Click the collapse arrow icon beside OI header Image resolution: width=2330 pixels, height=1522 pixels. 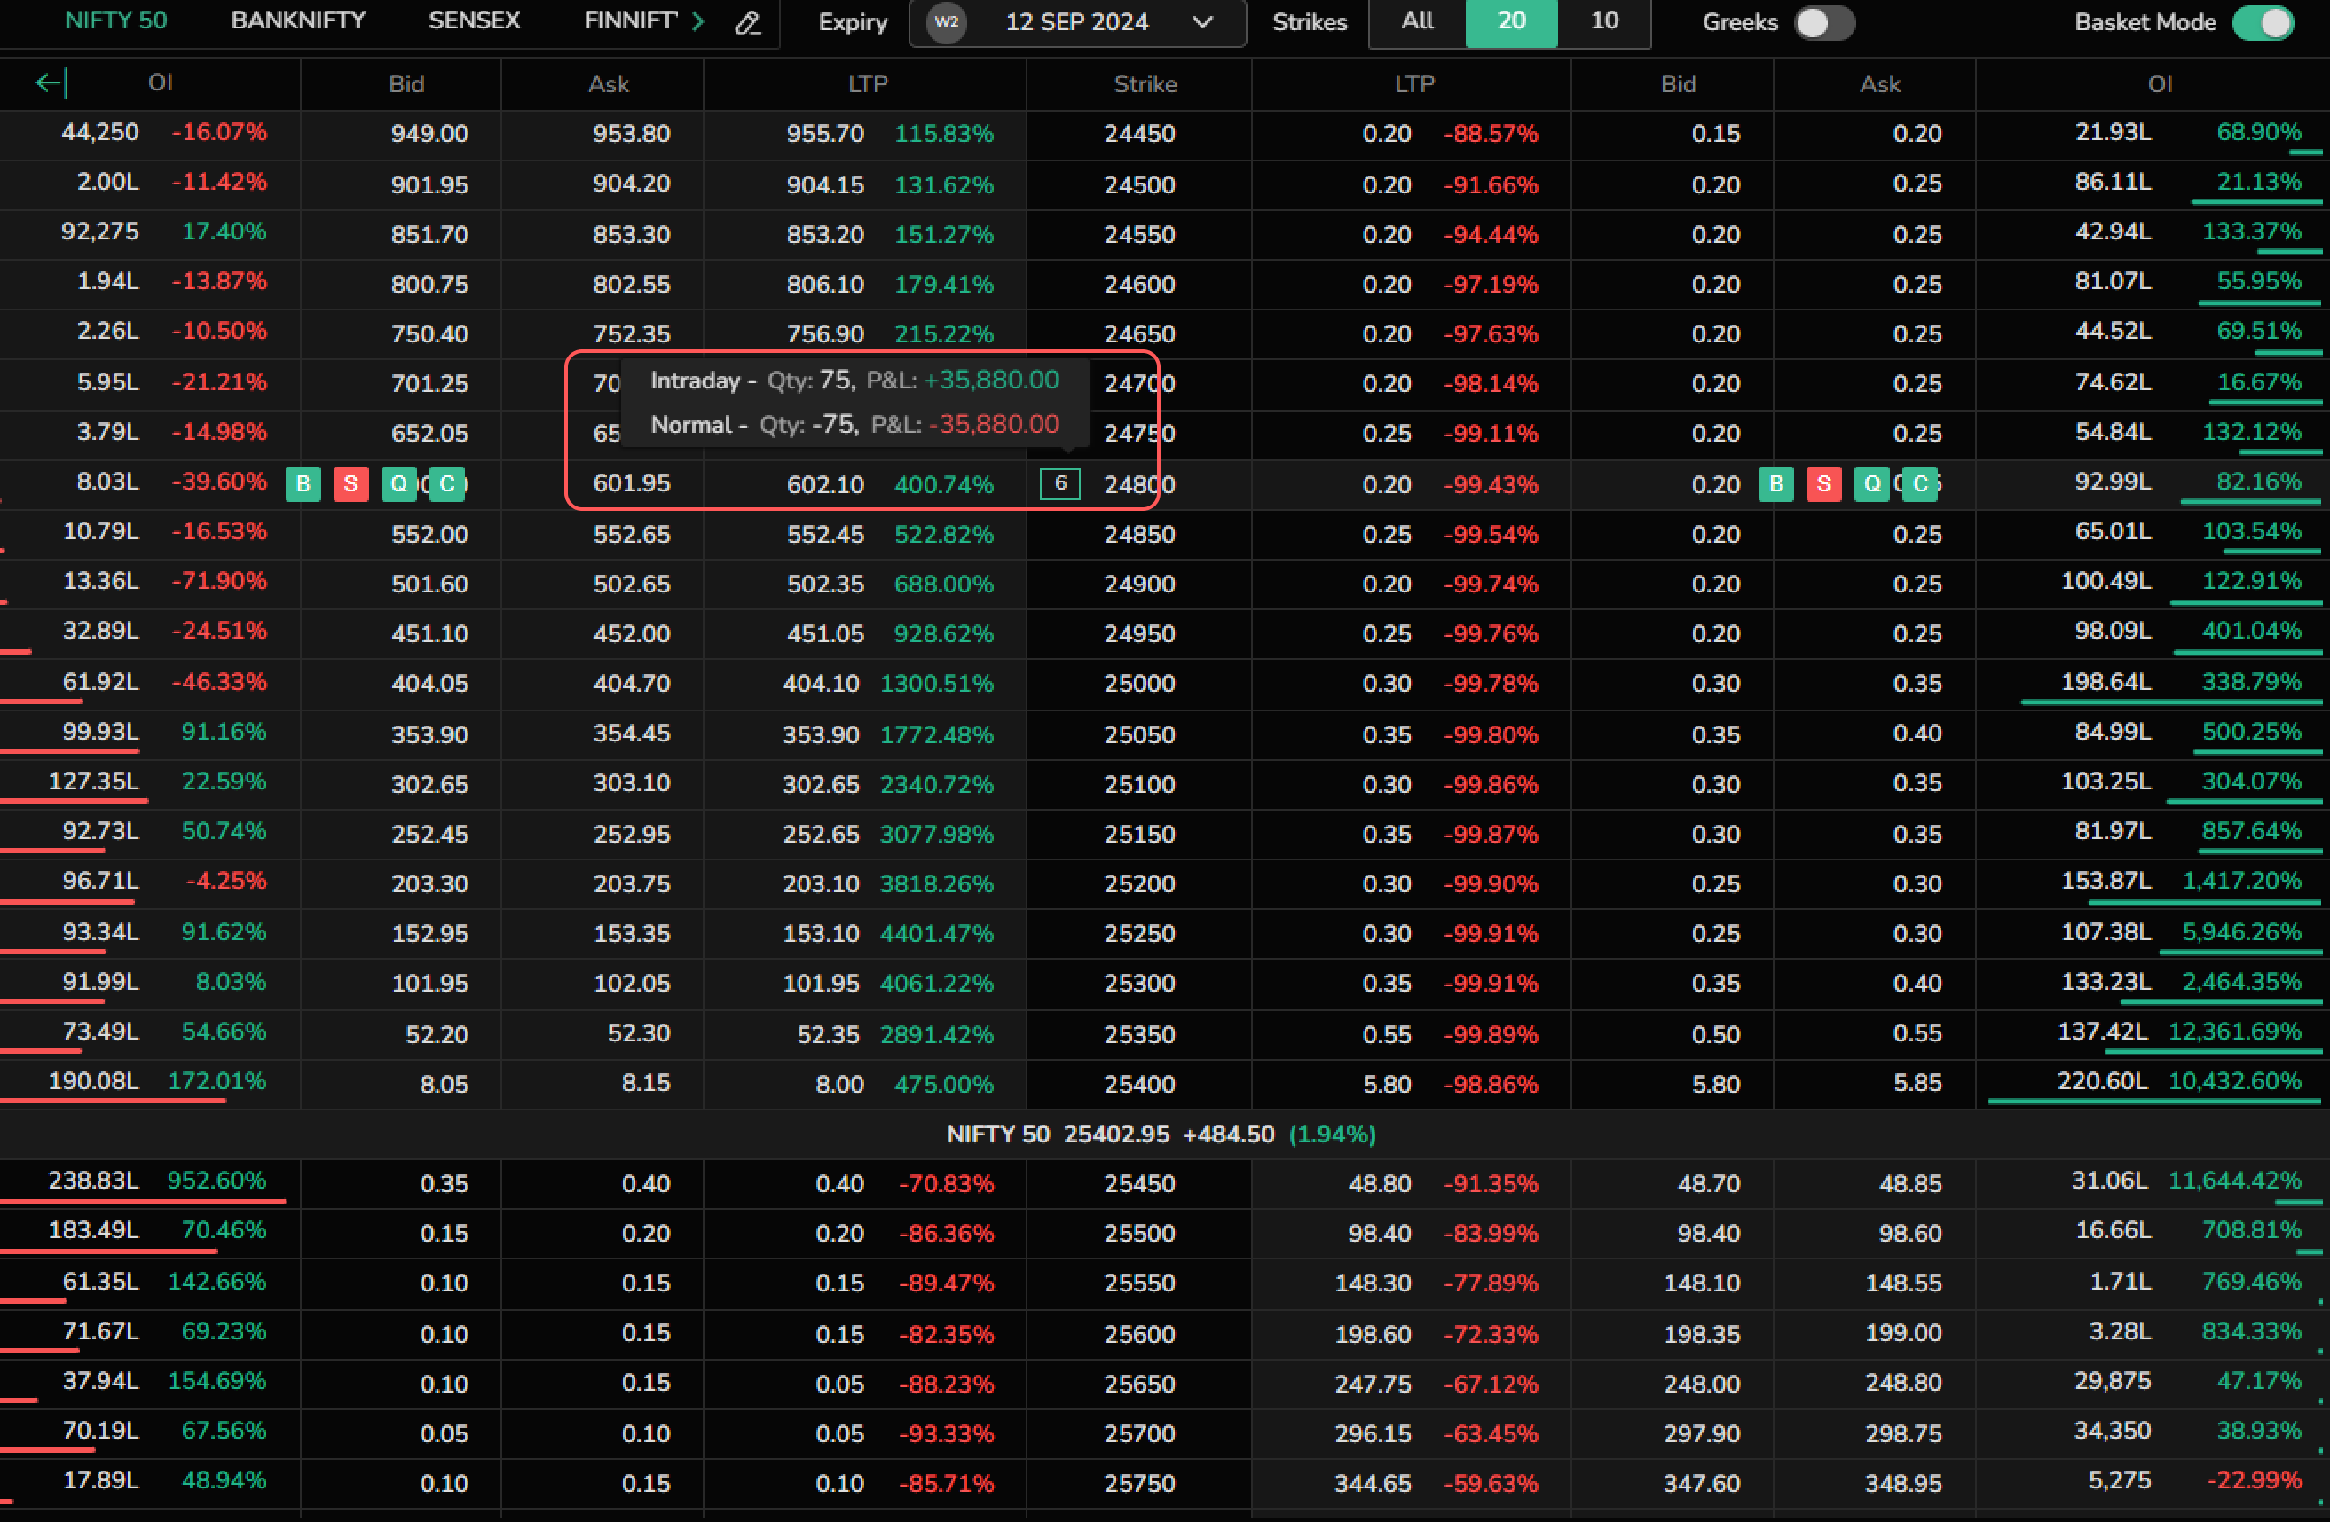point(51,83)
